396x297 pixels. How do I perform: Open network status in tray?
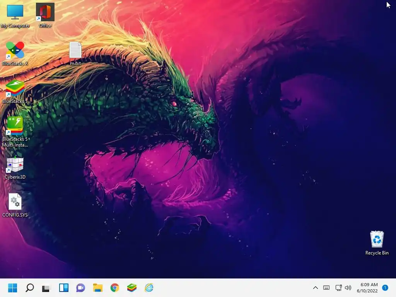click(x=338, y=288)
